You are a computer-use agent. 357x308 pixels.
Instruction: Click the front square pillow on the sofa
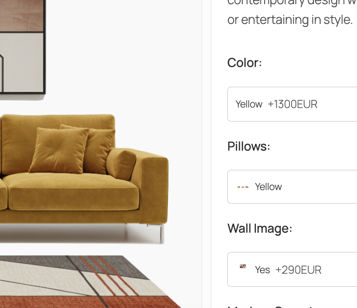click(x=59, y=151)
